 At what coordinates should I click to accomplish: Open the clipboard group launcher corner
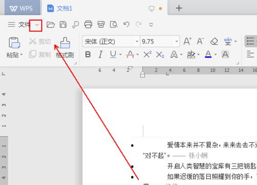coord(75,63)
